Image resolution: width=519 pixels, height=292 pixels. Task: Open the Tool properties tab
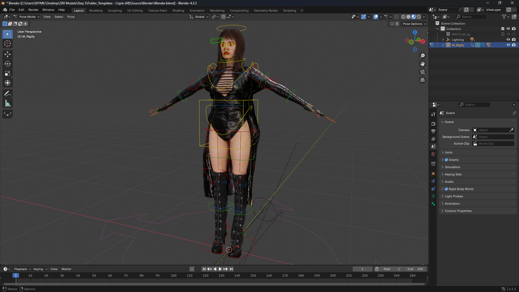point(433,114)
